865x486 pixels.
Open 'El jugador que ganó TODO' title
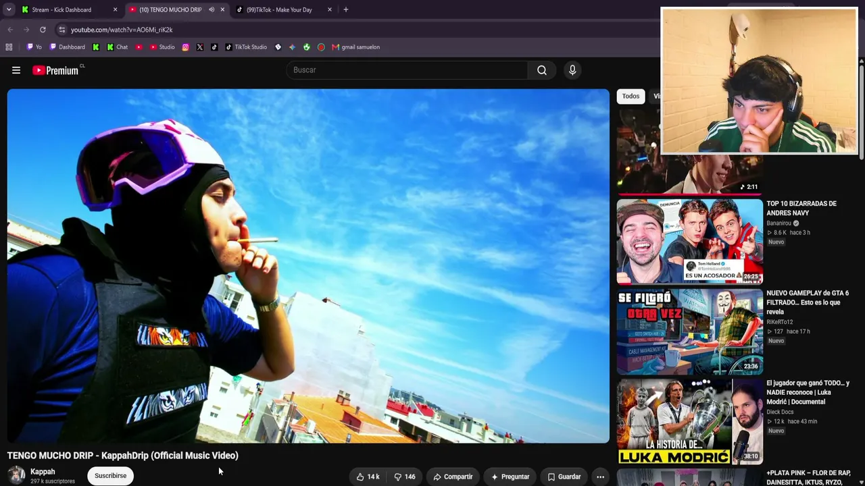pos(808,392)
